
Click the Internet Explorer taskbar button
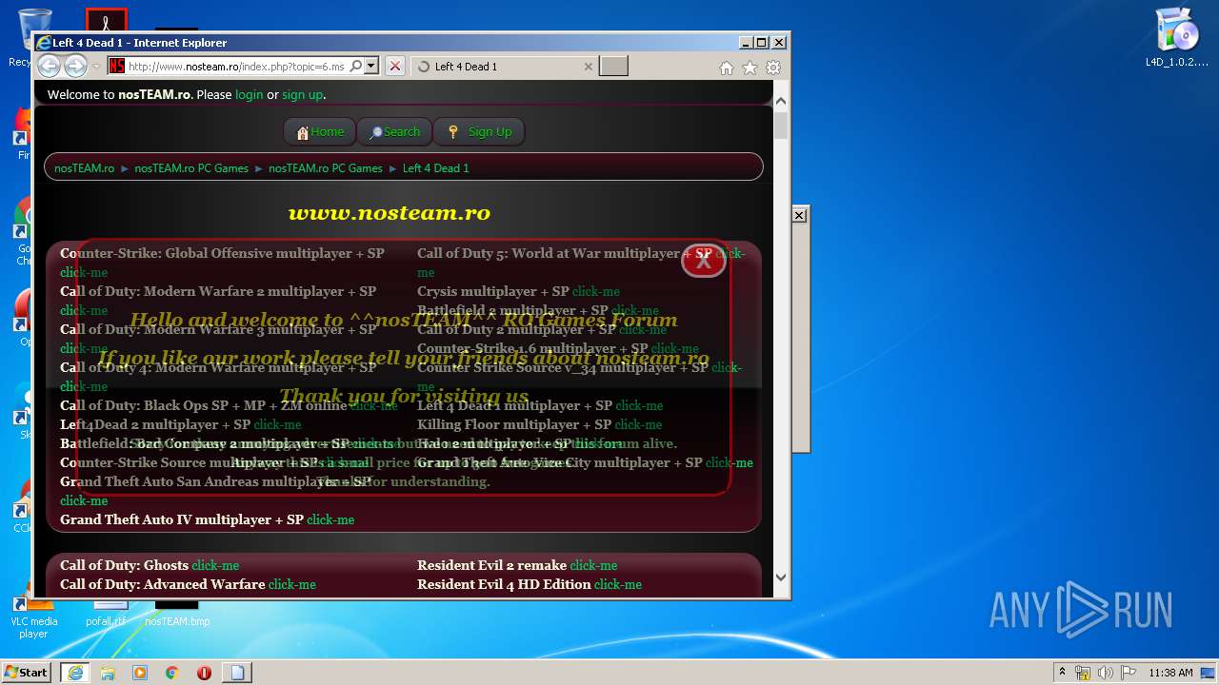click(x=75, y=673)
